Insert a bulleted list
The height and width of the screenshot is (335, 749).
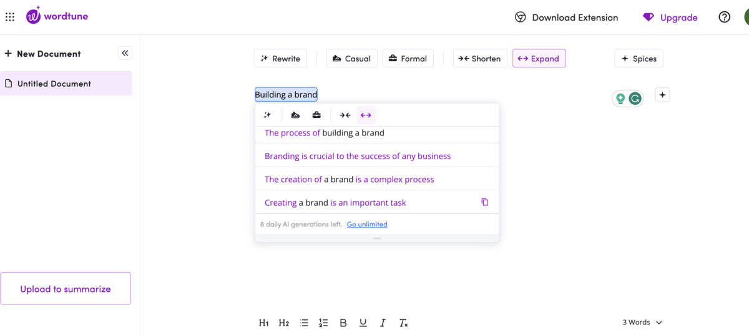[304, 323]
